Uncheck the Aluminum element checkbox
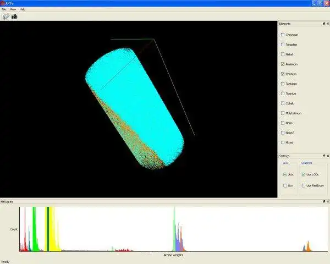The image size is (330, 264). click(x=283, y=64)
